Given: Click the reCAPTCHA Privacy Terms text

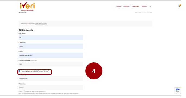Looking at the screenshot, I should coord(178,93).
